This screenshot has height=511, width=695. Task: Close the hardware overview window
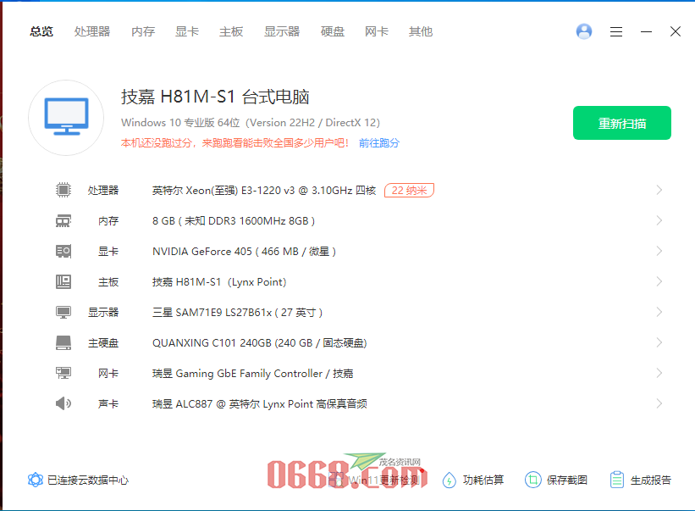[x=675, y=31]
